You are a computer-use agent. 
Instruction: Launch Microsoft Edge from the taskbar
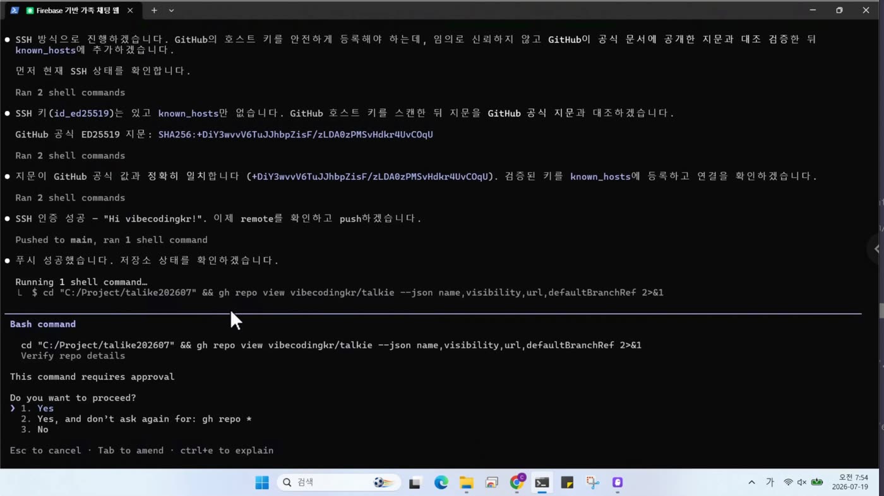click(x=441, y=483)
